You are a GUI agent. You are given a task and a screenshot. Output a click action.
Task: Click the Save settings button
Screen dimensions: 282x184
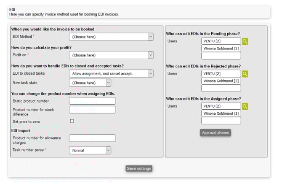139,169
